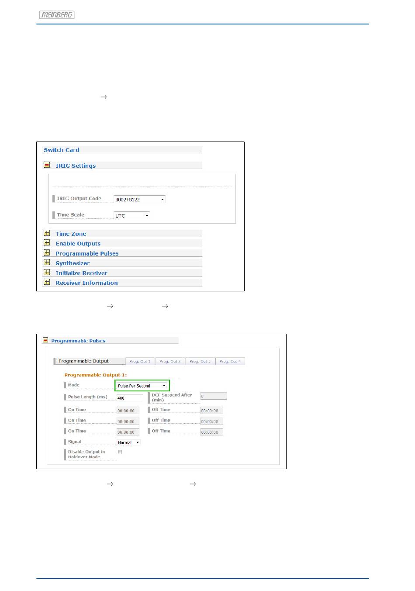Click the first On Time field
415x591 pixels.
[128, 411]
